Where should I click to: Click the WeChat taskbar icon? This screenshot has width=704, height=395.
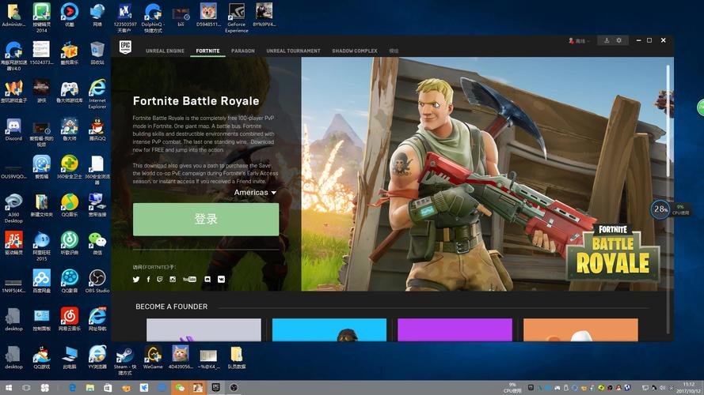(180, 388)
